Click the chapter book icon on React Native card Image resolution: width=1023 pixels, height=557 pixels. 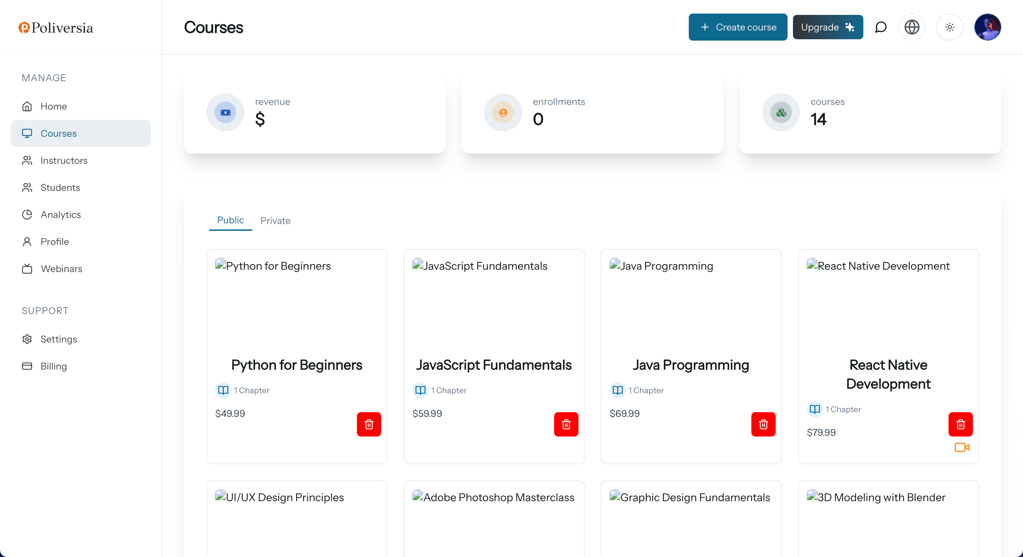click(815, 409)
